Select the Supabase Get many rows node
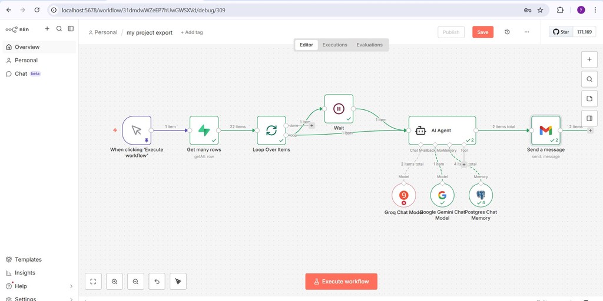The height and width of the screenshot is (301, 603). tap(204, 130)
